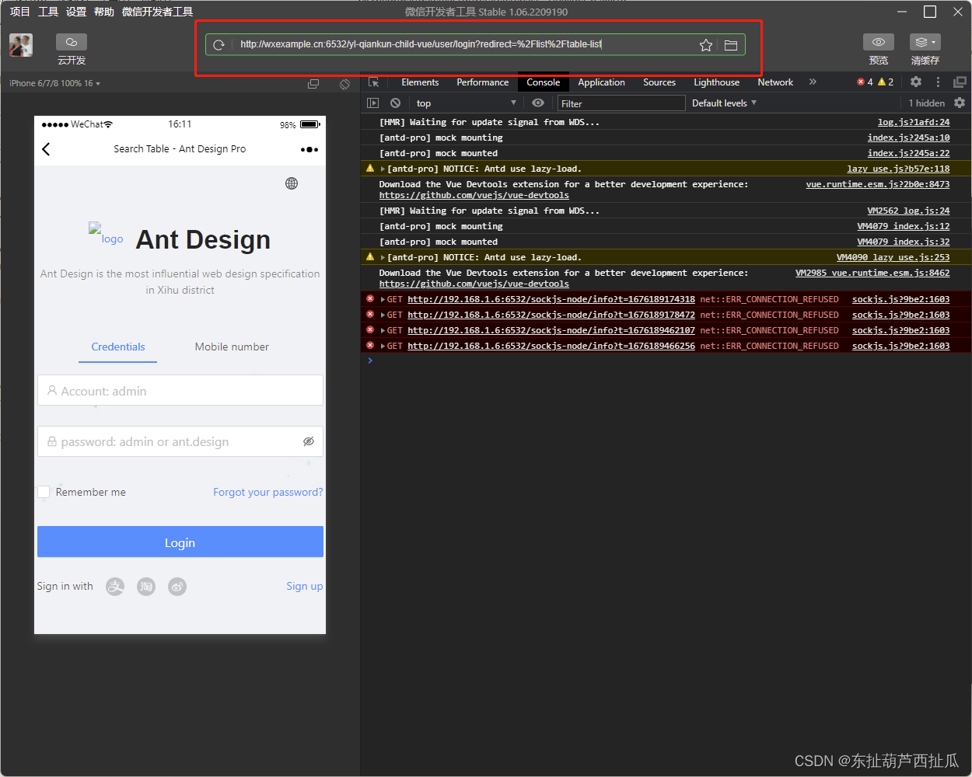Viewport: 972px width, 777px height.
Task: Open the folder icon in the address bar
Action: 731,45
